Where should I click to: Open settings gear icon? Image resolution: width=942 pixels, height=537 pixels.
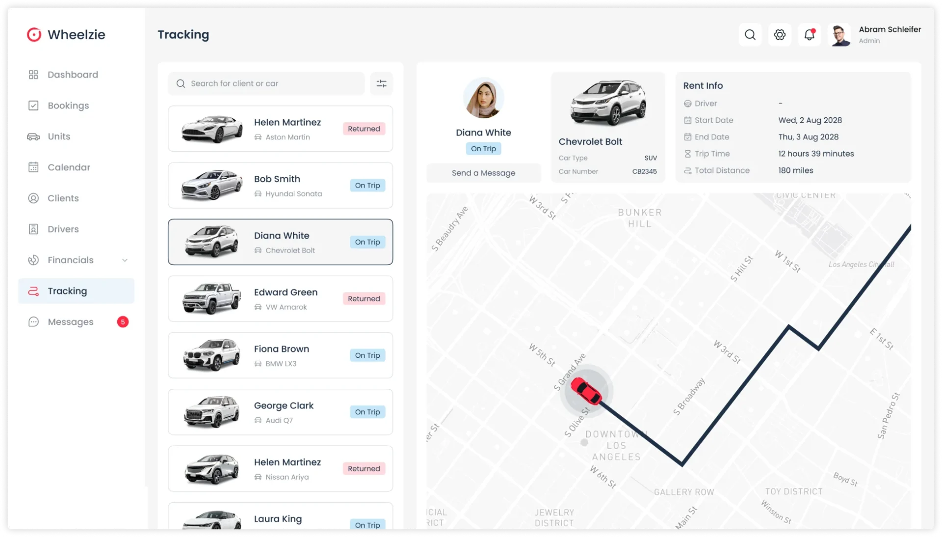pos(780,35)
